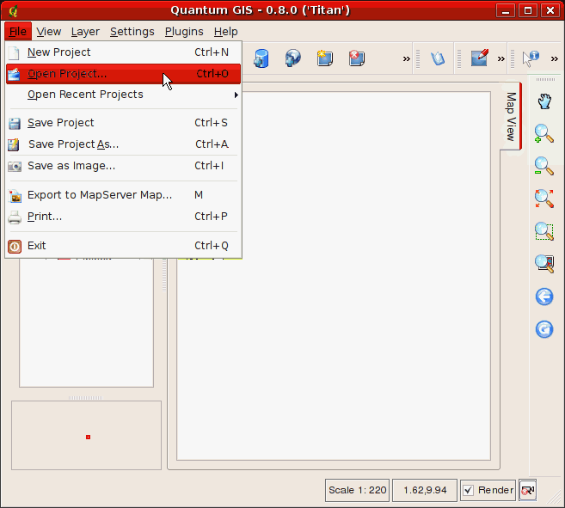Click the Exit power icon in menu
The height and width of the screenshot is (508, 565).
point(15,247)
